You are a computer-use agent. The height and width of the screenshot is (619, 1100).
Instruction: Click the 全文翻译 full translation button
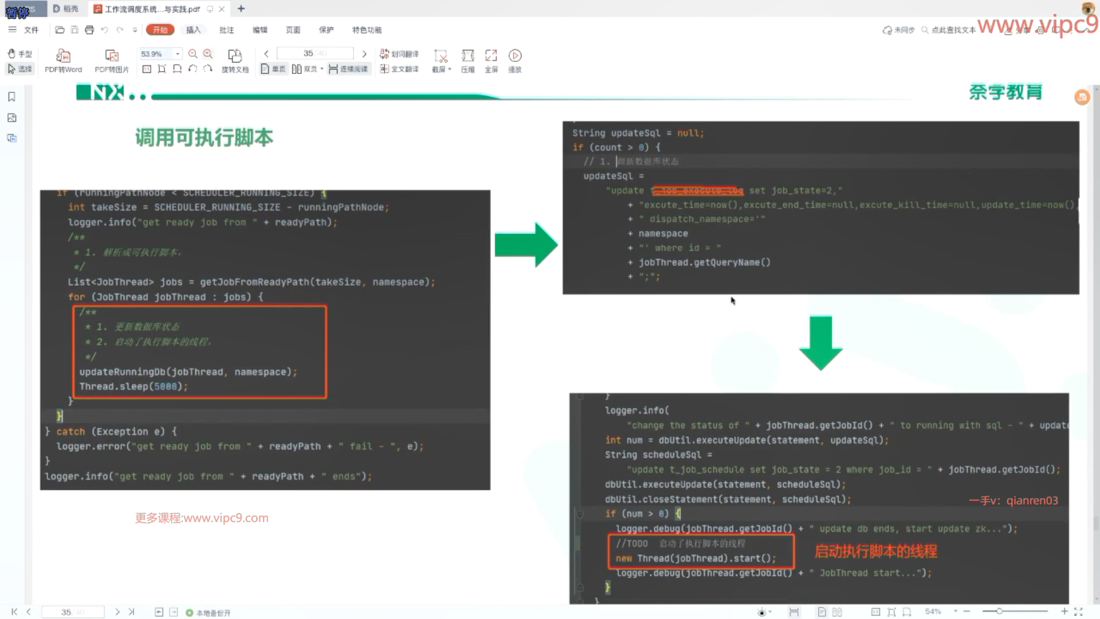pyautogui.click(x=399, y=69)
